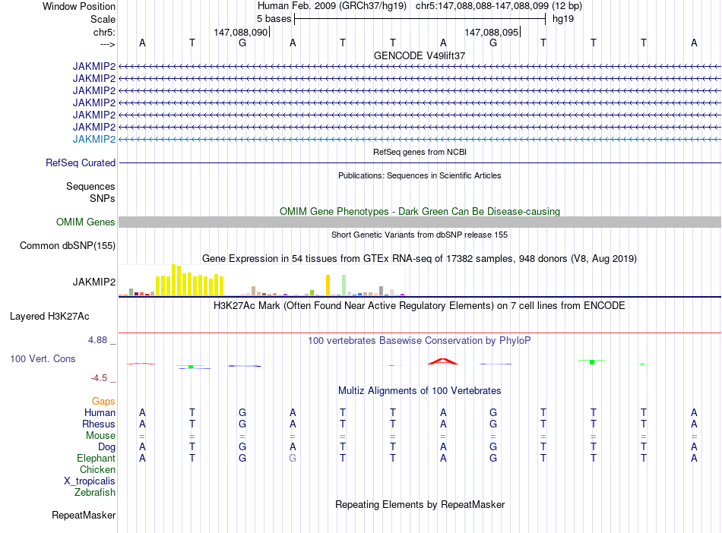Screen dimensions: 722x533
Task: Click the RepeatMasker track label
Action: pyautogui.click(x=84, y=516)
